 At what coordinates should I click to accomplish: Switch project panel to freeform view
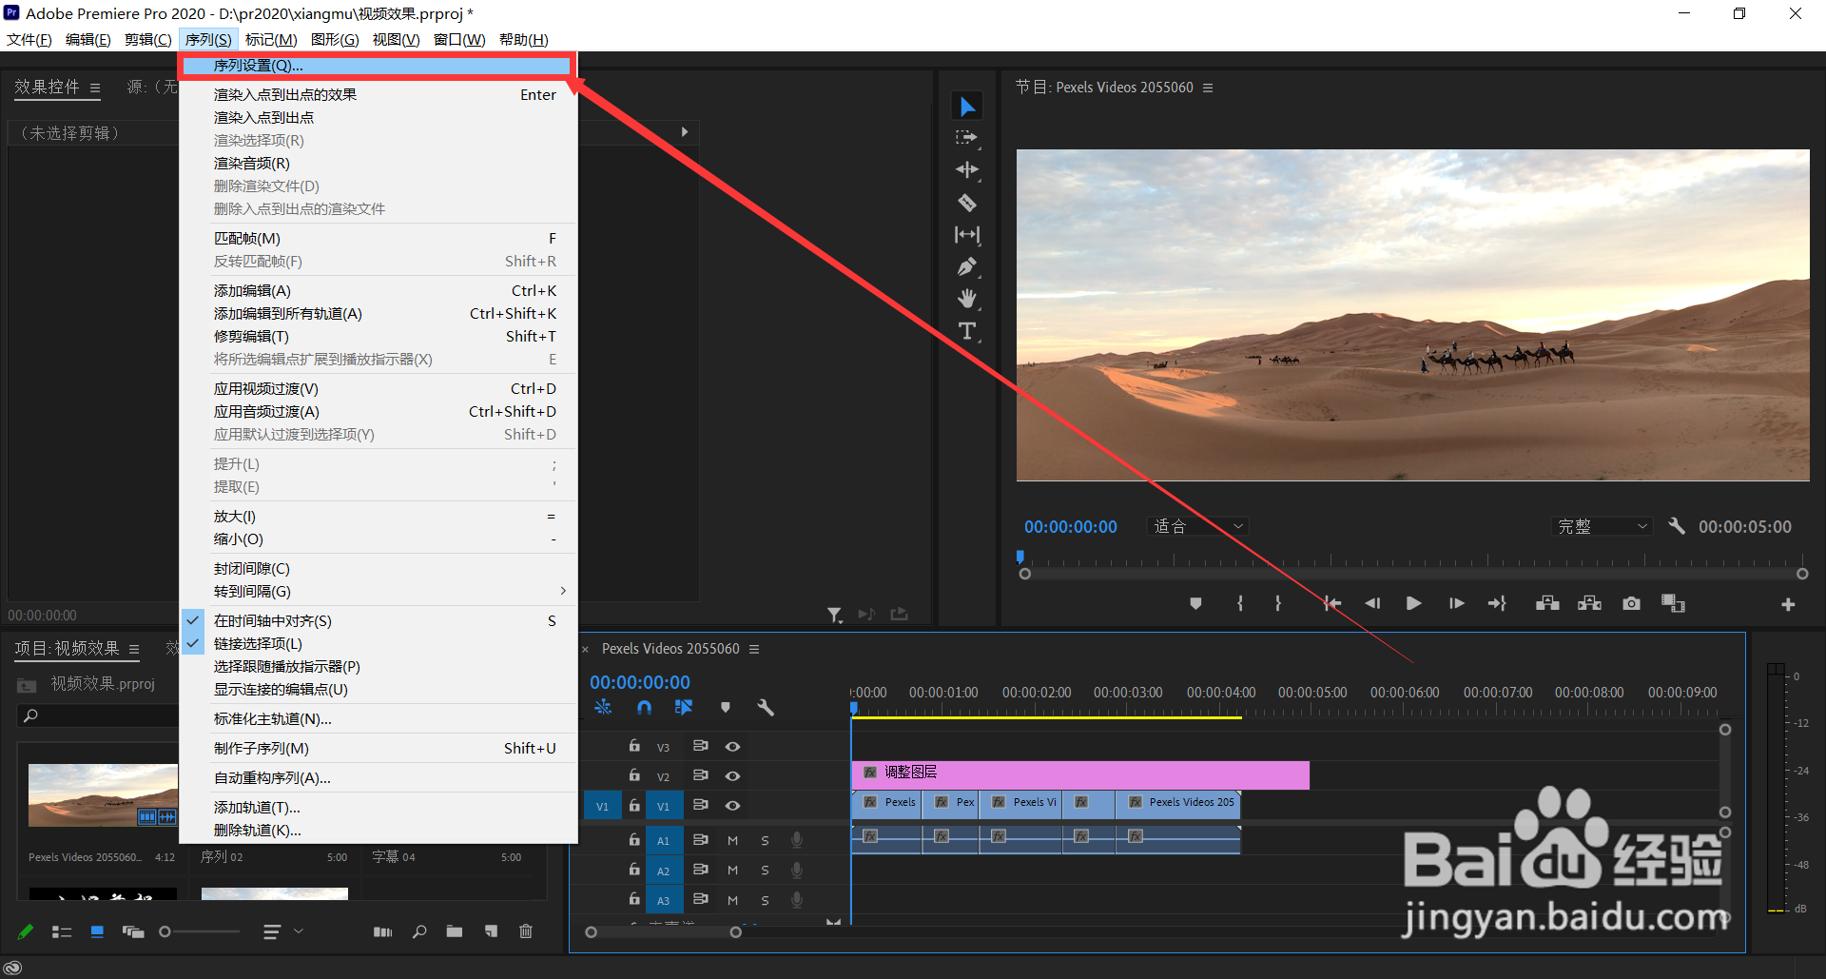133,932
